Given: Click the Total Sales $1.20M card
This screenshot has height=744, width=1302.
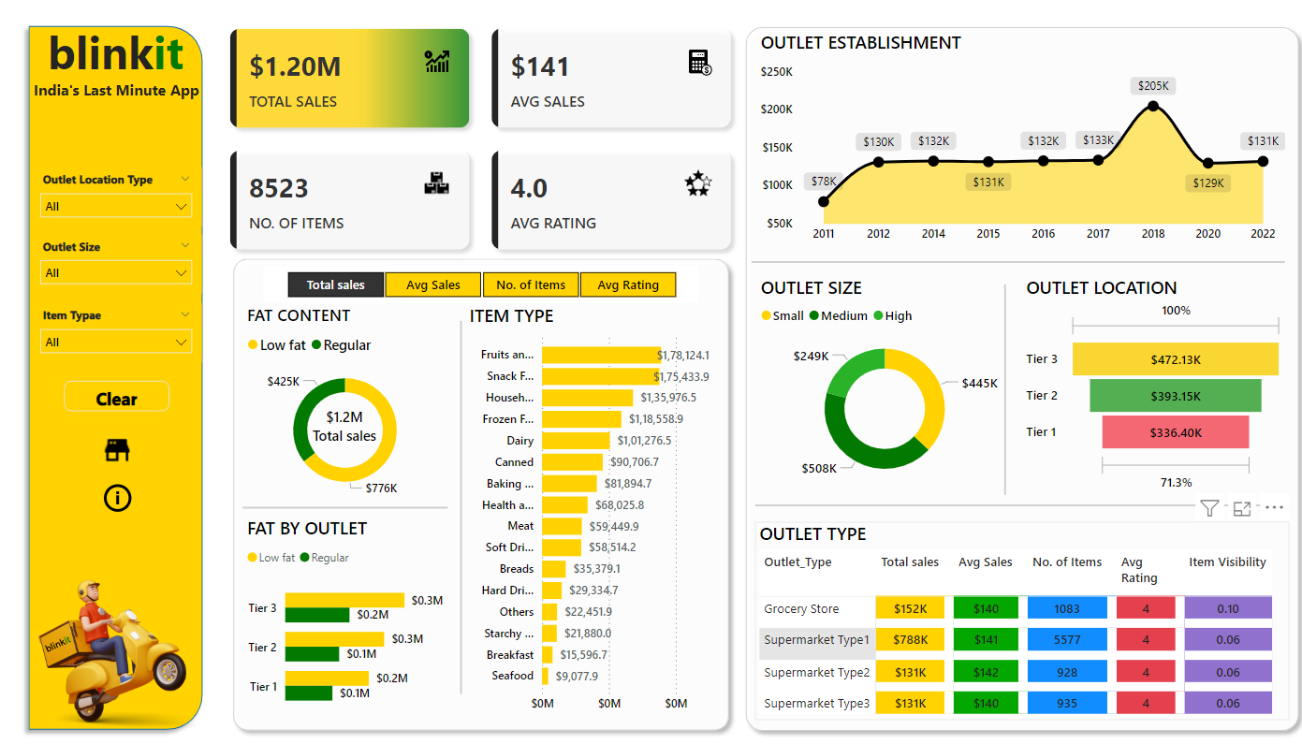Looking at the screenshot, I should point(350,78).
